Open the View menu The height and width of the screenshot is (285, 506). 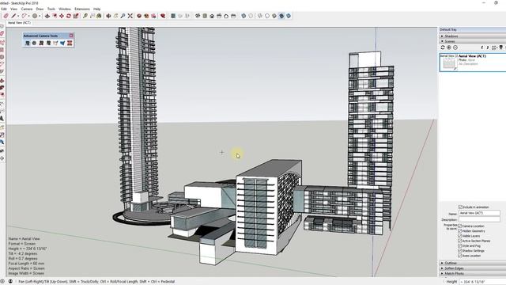click(14, 9)
